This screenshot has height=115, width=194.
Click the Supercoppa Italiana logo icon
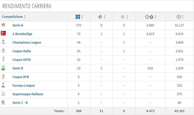3,93
